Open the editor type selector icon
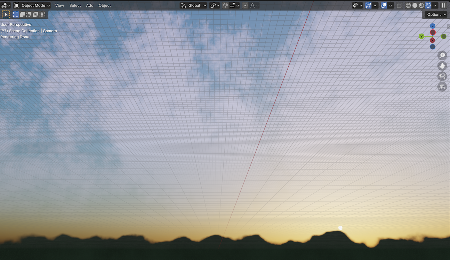 pos(4,5)
